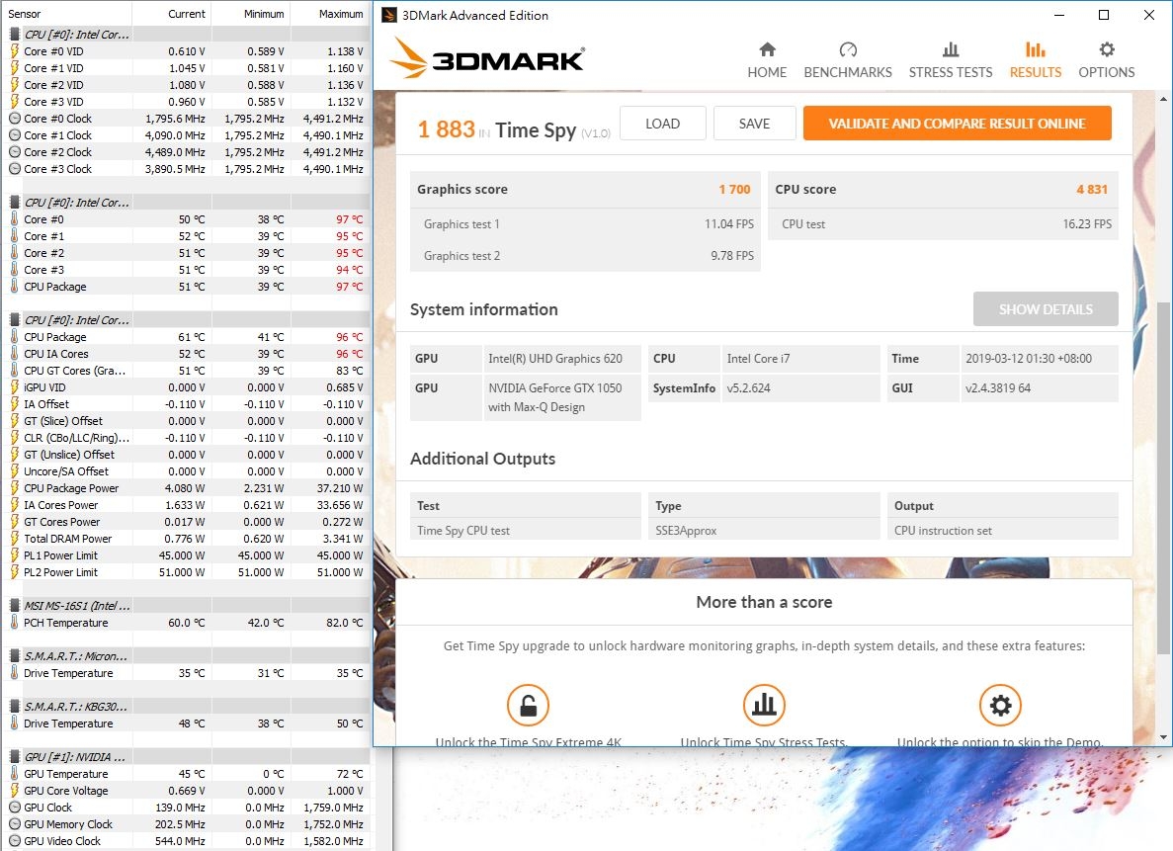This screenshot has height=851, width=1173.
Task: Click the 3DMark vertical scrollbar thumb
Action: point(1163,477)
